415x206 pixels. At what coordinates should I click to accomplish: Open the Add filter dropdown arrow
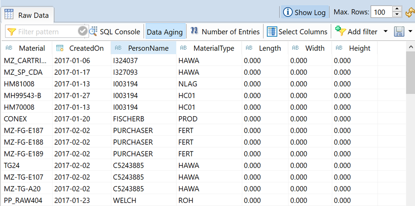coord(385,31)
